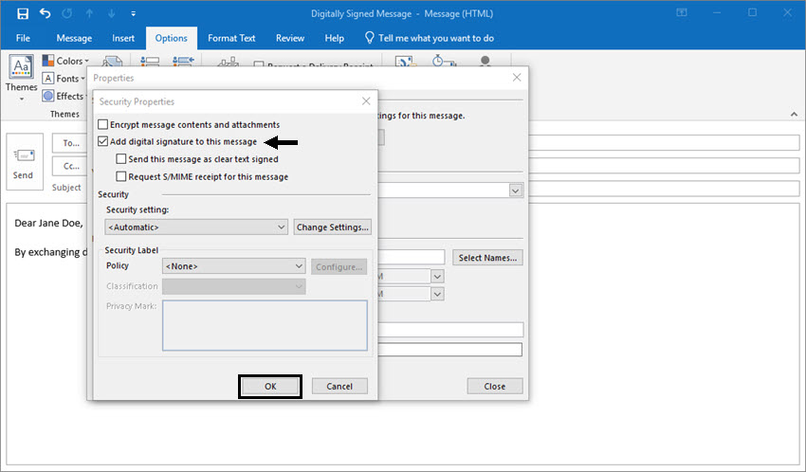Image resolution: width=806 pixels, height=472 pixels.
Task: Open the theme Fonts dropdown
Action: pyautogui.click(x=64, y=78)
